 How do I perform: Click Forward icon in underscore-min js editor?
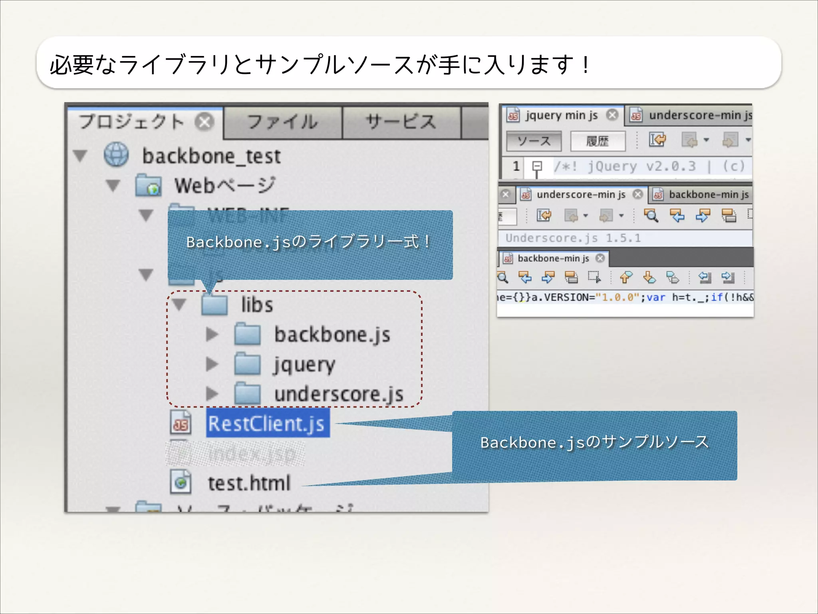pyautogui.click(x=606, y=215)
